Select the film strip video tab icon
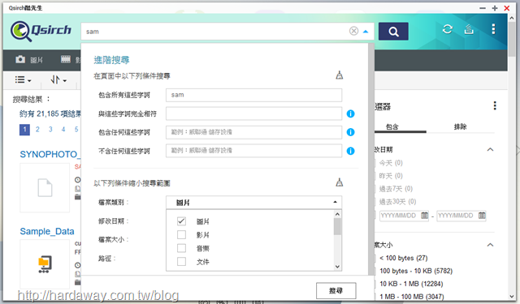 click(x=66, y=59)
